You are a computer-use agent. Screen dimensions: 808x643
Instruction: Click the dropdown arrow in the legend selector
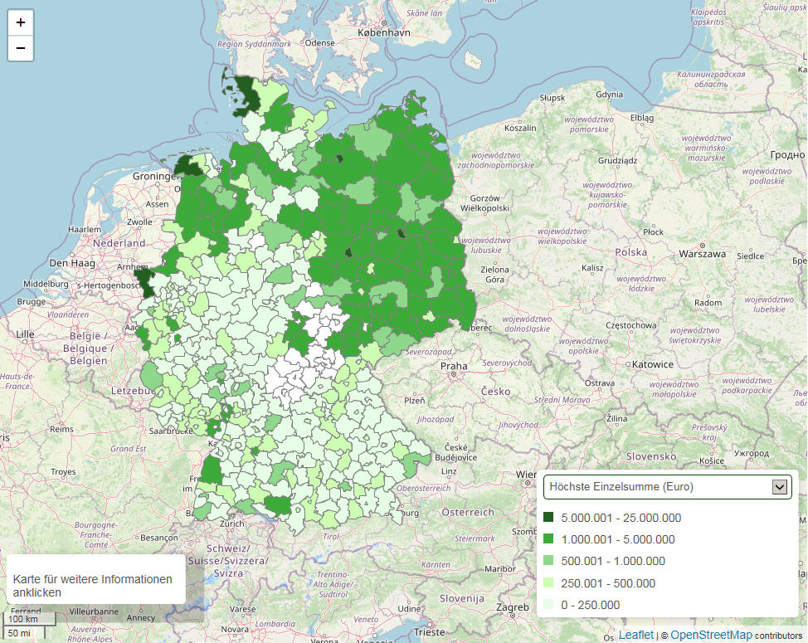(779, 487)
